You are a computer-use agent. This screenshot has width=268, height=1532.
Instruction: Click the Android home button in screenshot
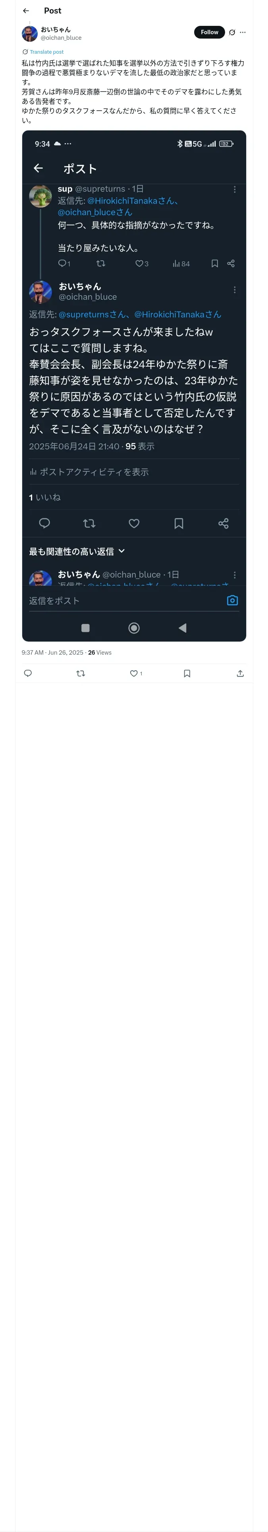pyautogui.click(x=134, y=628)
